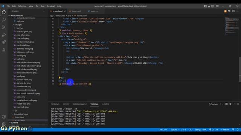Close the terminal panel
Viewport: 241px width, 135px height.
(x=238, y=104)
